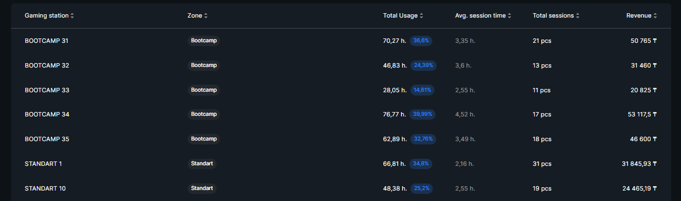681x201 pixels.
Task: Click the 39,99% usage percentage badge
Action: pos(424,114)
